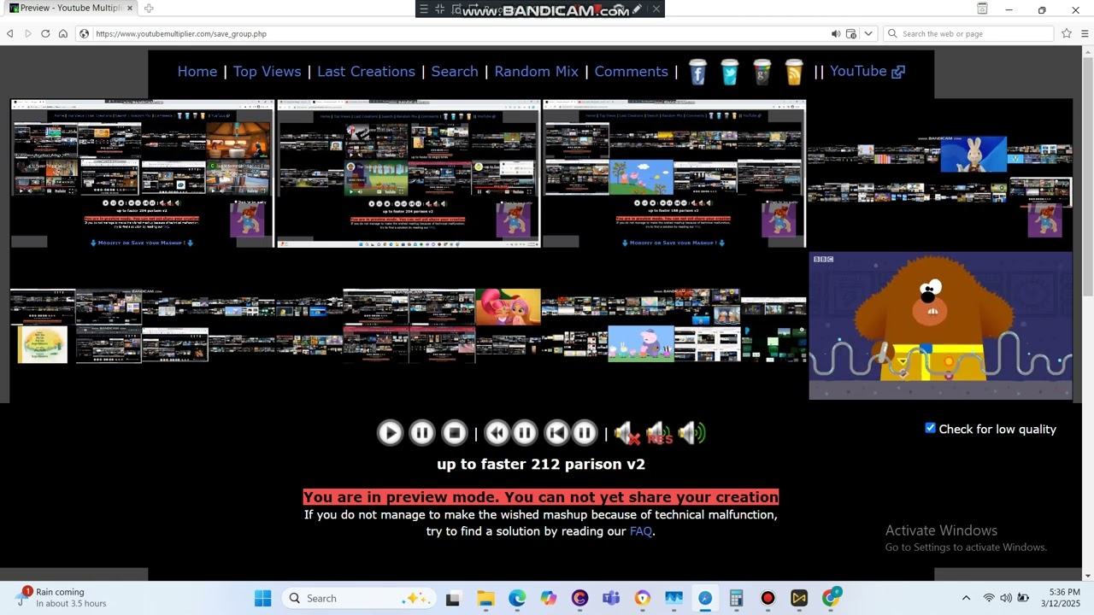
Task: Click the pause button right of rewind
Action: (x=525, y=433)
